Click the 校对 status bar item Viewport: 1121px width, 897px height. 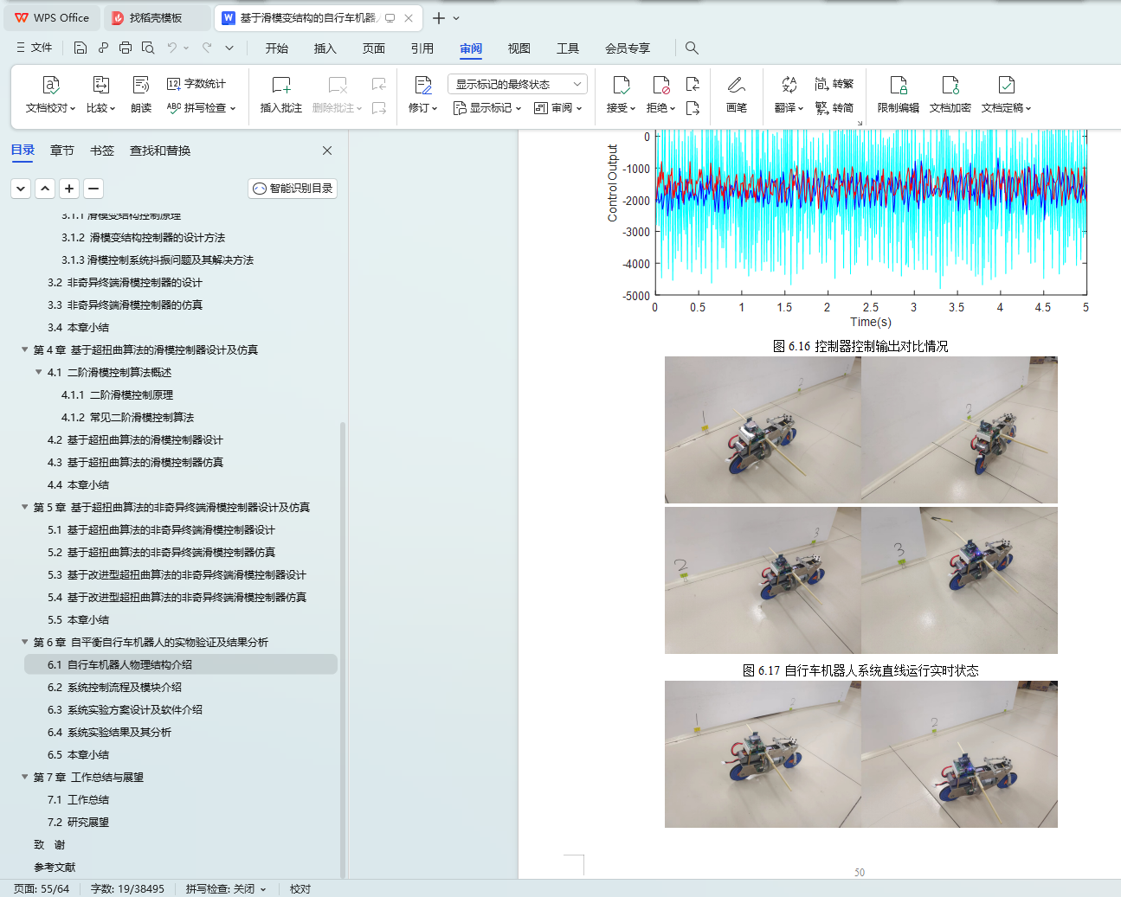click(x=300, y=888)
